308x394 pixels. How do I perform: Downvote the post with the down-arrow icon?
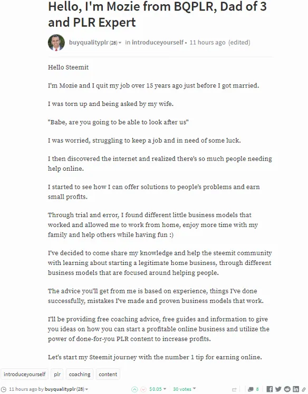coord(143,389)
